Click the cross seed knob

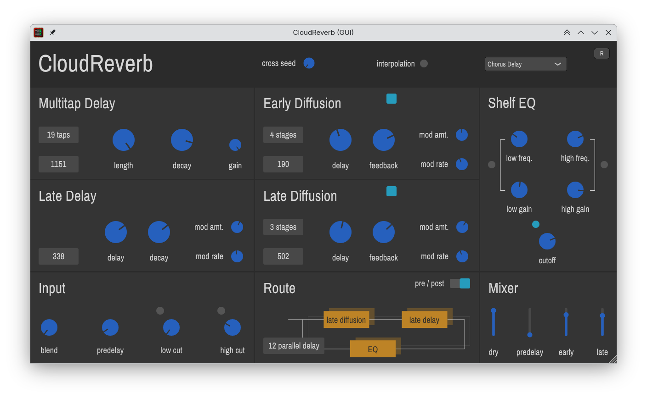[x=309, y=63]
